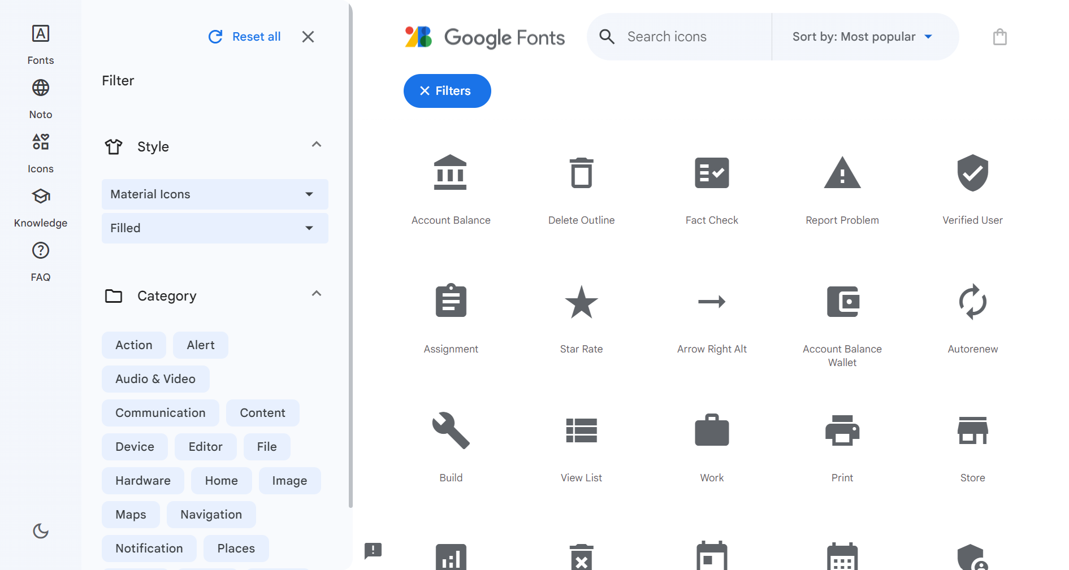Toggle the Hardware category chip
The image size is (1069, 570).
point(143,481)
